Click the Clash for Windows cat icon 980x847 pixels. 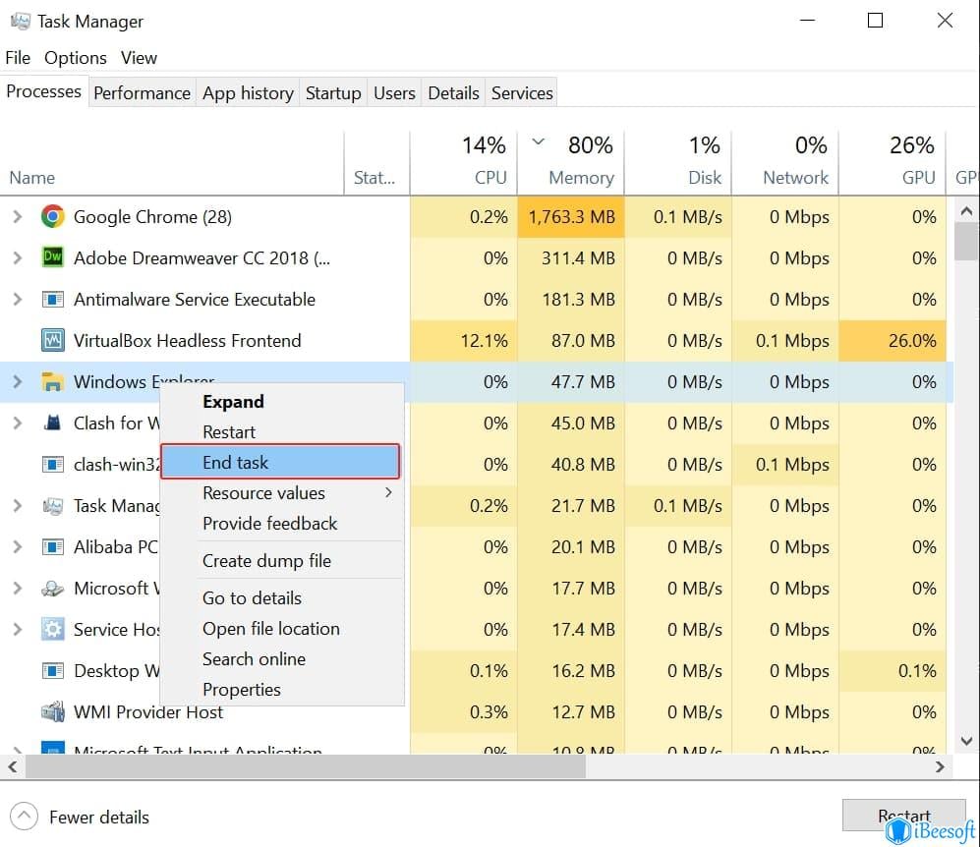53,423
